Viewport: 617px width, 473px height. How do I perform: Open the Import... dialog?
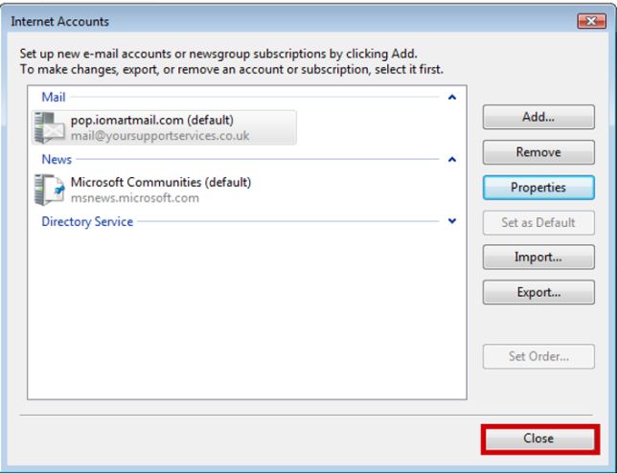538,258
